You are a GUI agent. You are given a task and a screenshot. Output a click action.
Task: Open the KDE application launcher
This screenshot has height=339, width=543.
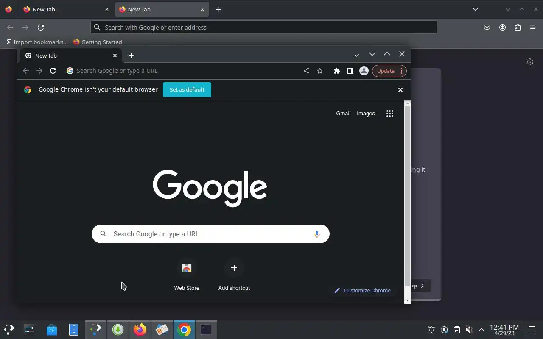(9, 329)
